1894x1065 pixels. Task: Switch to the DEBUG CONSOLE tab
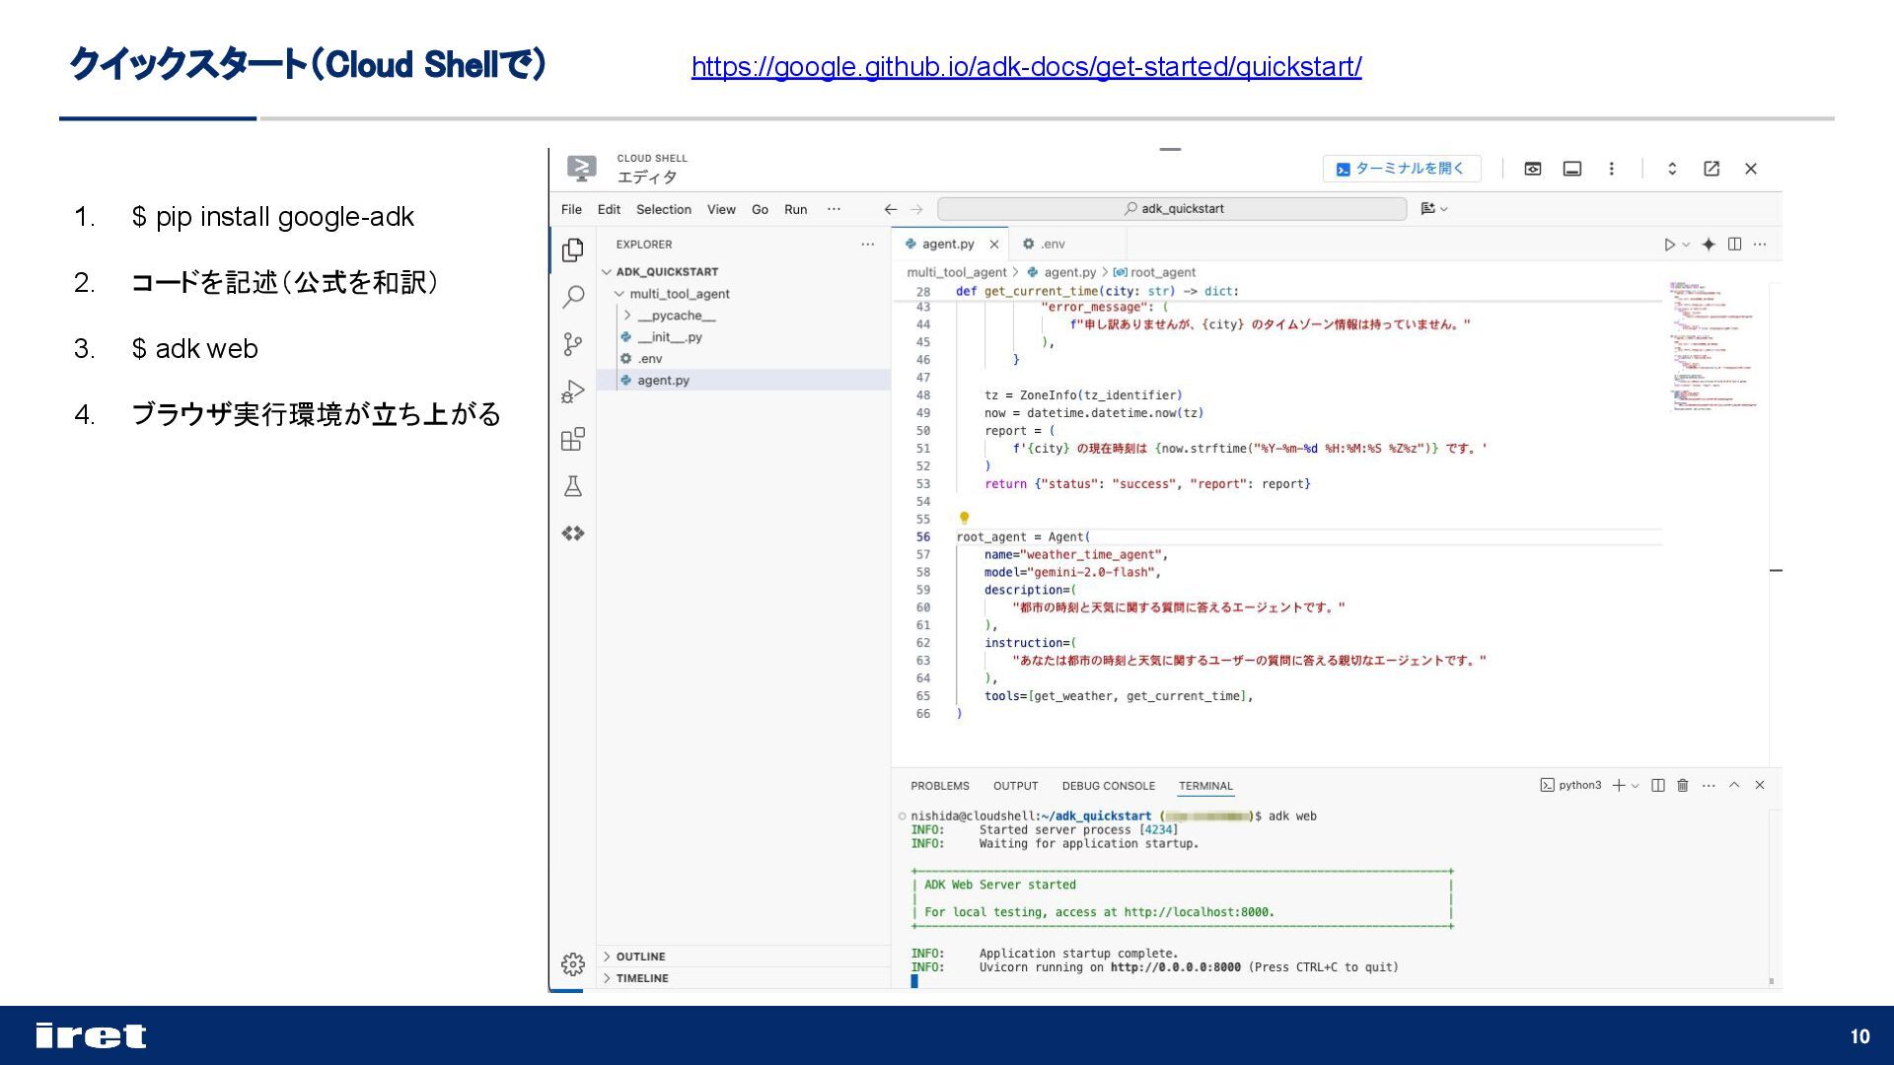pos(1108,786)
